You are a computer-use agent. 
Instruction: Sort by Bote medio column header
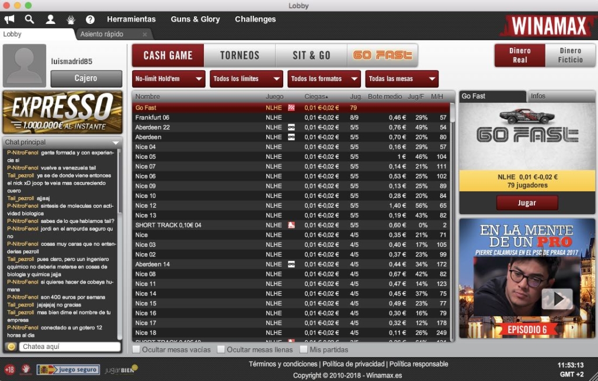(x=385, y=96)
